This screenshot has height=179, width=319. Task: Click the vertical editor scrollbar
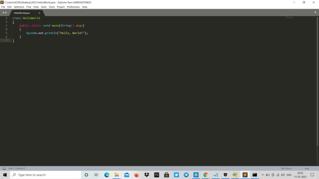click(x=317, y=81)
